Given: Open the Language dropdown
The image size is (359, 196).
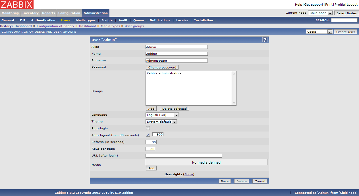Looking at the screenshot, I should pyautogui.click(x=162, y=115).
